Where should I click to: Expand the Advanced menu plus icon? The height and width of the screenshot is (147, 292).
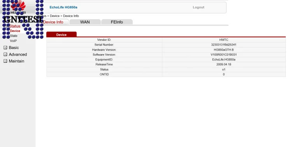click(x=5, y=54)
